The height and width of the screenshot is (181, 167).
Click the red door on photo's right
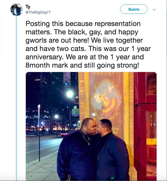[x=145, y=126]
